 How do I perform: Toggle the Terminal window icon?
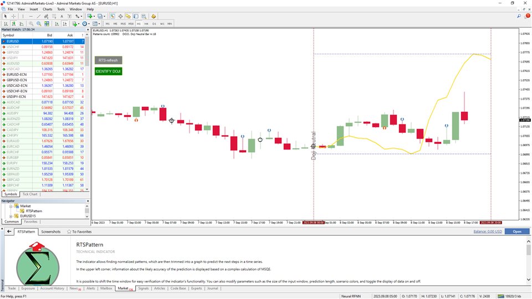[136, 16]
